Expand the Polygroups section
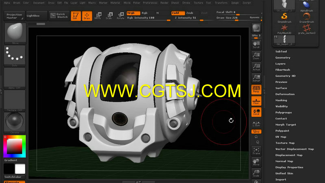The width and height of the screenshot is (325, 183). 284,113
